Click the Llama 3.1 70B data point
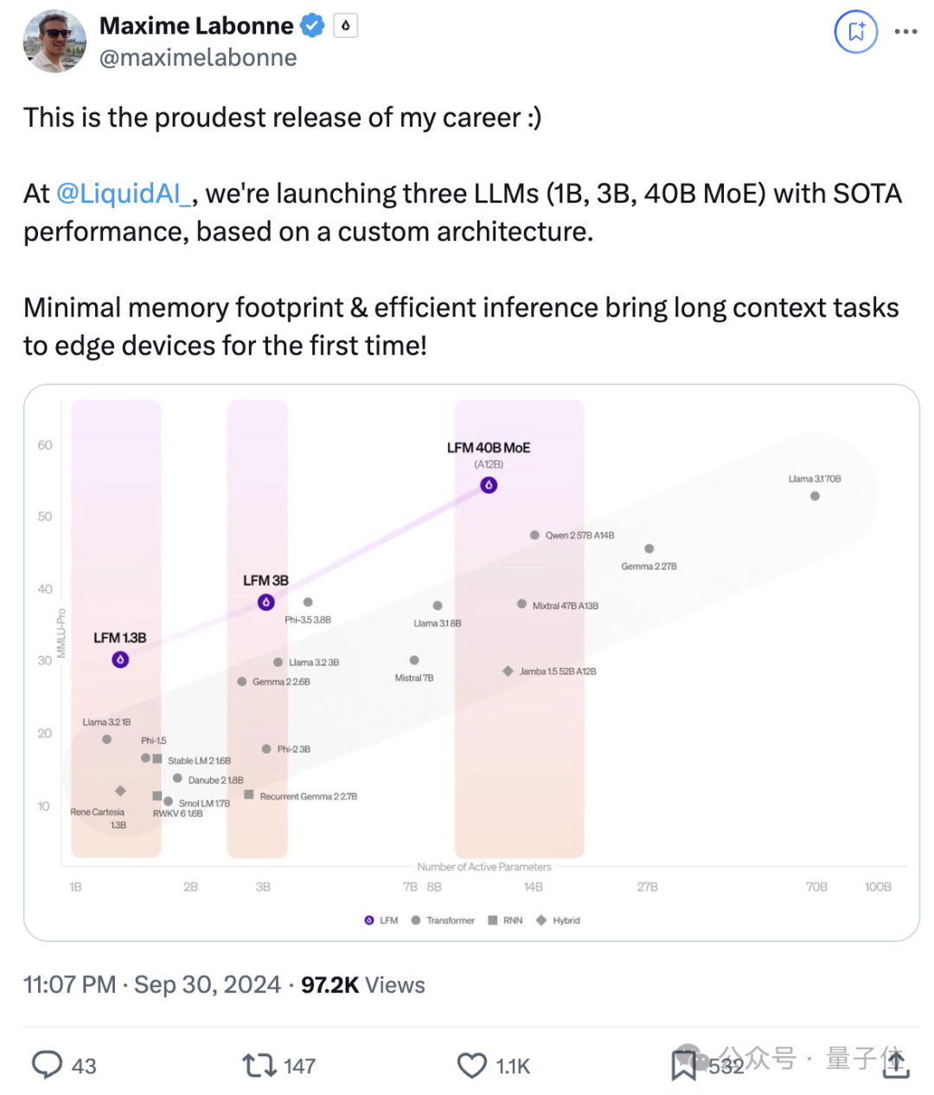 coord(815,496)
